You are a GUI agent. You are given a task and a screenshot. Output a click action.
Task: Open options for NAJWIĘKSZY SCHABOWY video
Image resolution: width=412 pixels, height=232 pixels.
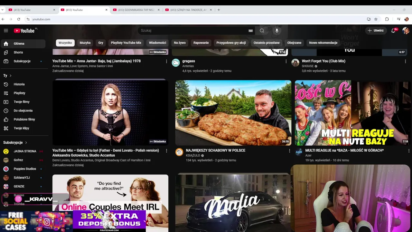(x=289, y=151)
